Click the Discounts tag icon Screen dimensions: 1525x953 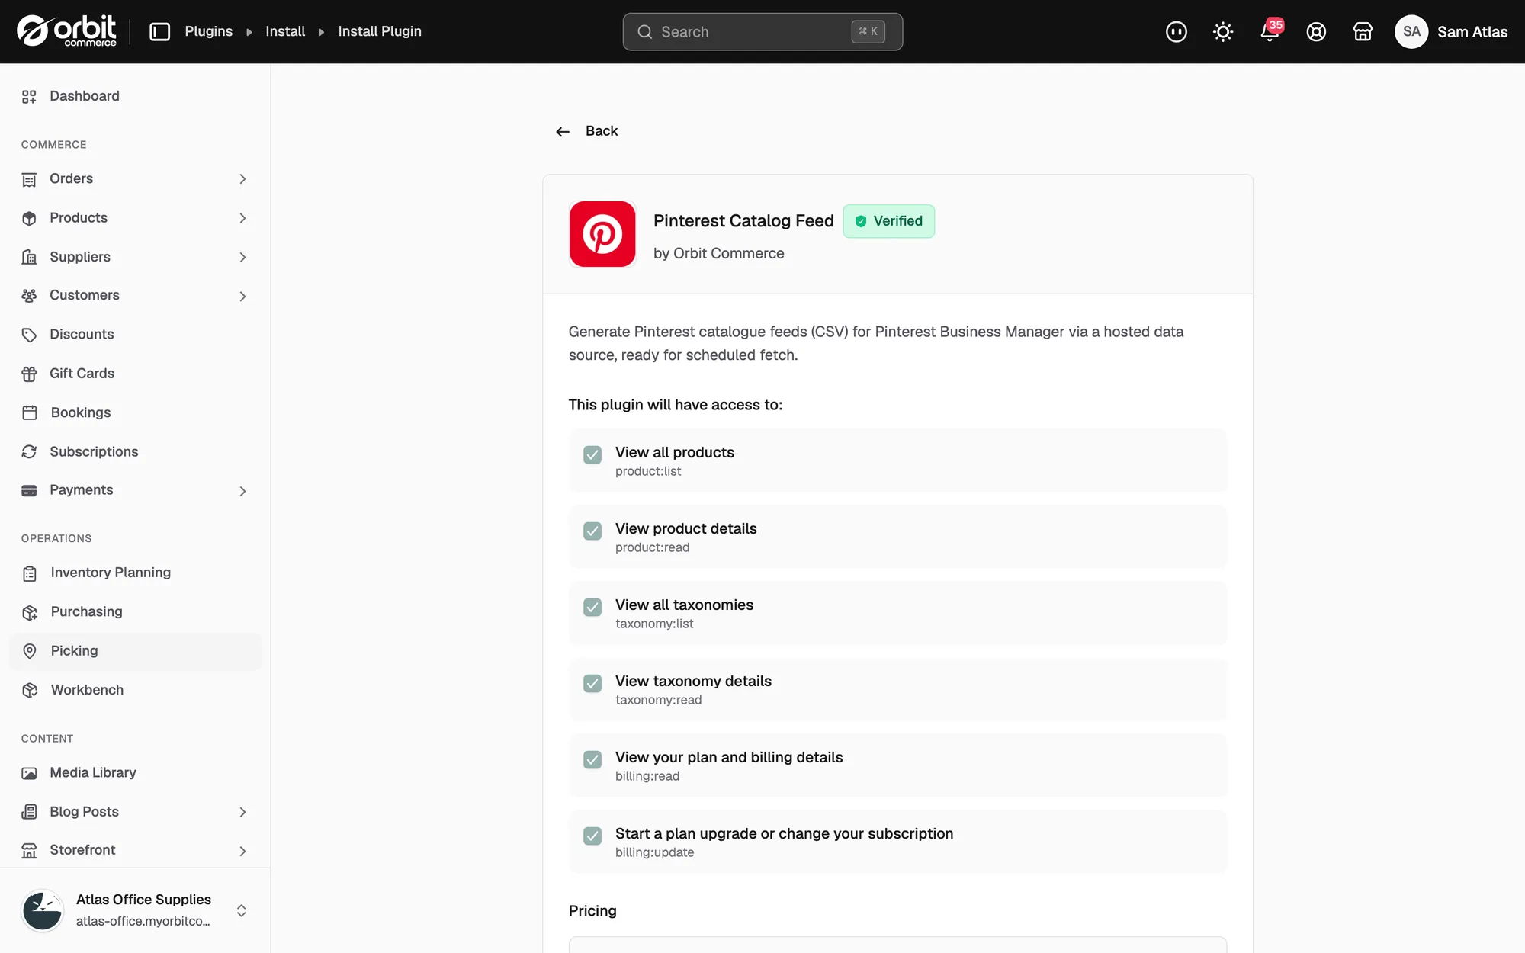(x=29, y=335)
